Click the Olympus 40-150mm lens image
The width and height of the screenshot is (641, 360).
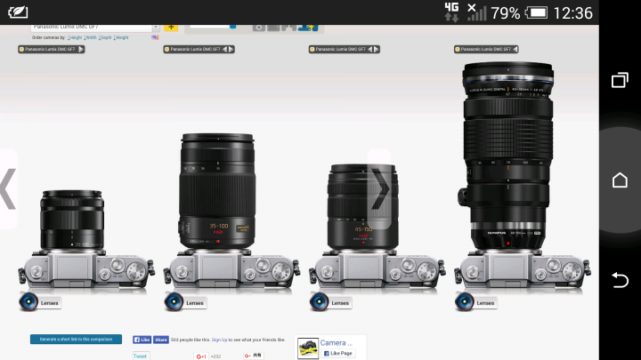pos(507,156)
